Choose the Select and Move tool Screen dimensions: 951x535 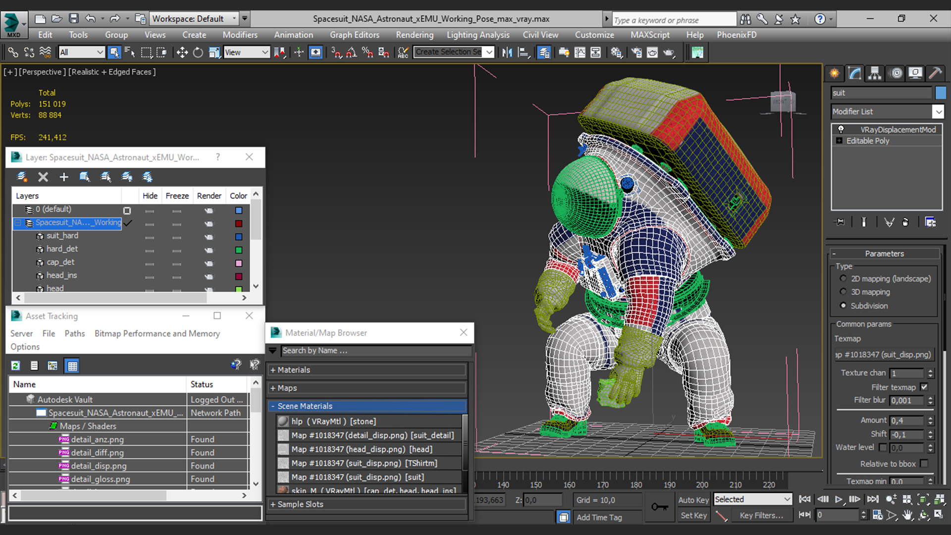point(182,52)
